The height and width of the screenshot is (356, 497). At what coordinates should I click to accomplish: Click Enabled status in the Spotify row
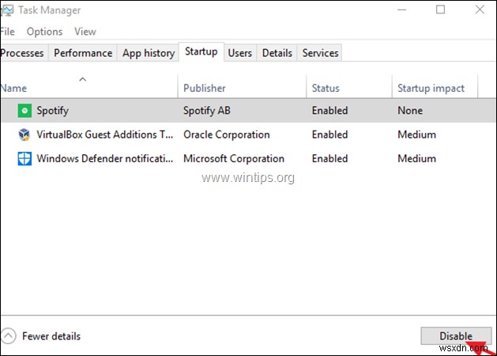click(330, 111)
